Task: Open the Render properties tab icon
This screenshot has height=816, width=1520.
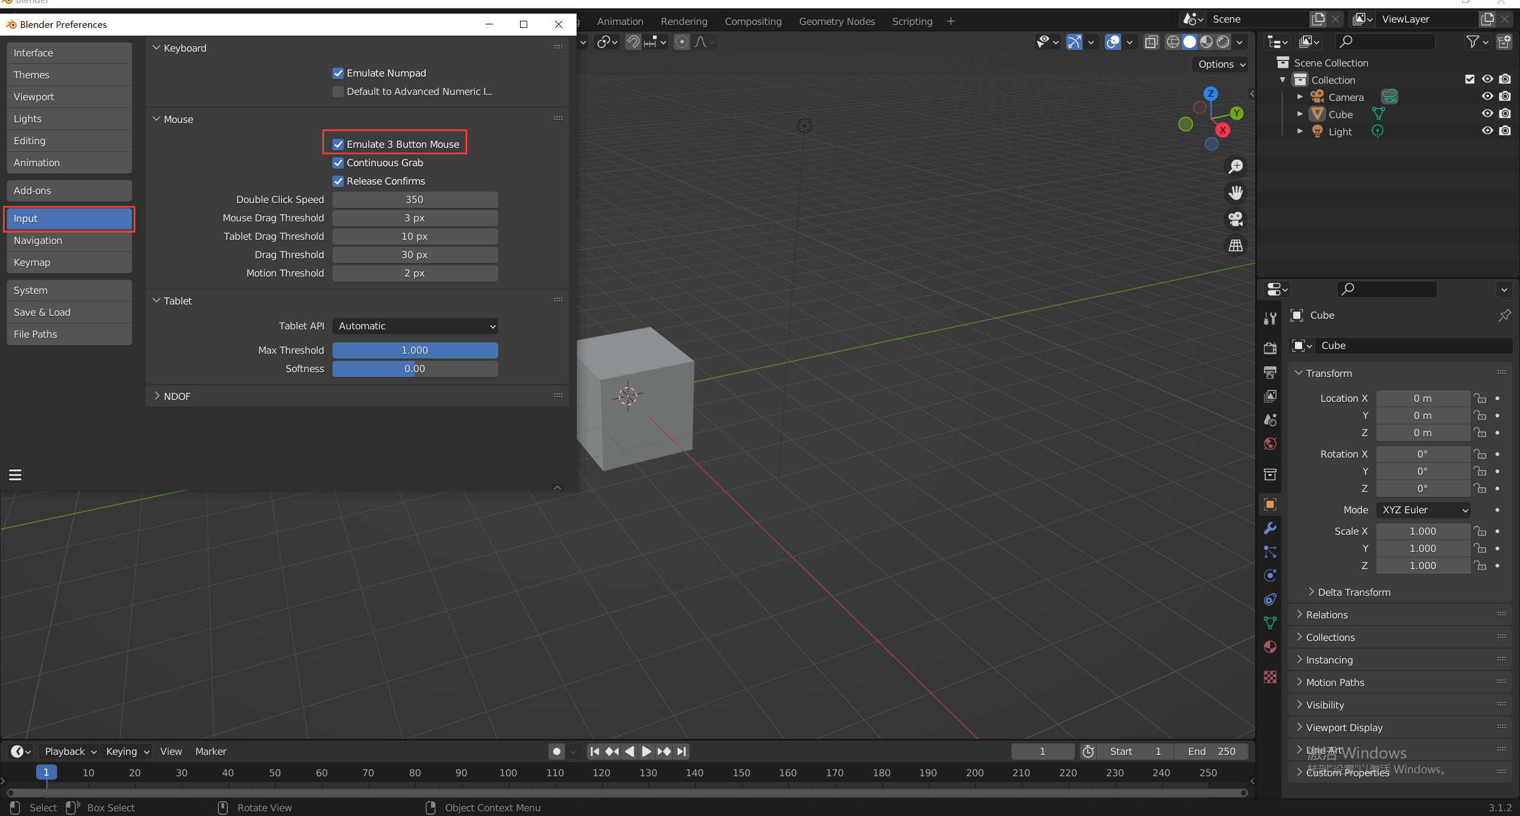Action: pyautogui.click(x=1270, y=348)
